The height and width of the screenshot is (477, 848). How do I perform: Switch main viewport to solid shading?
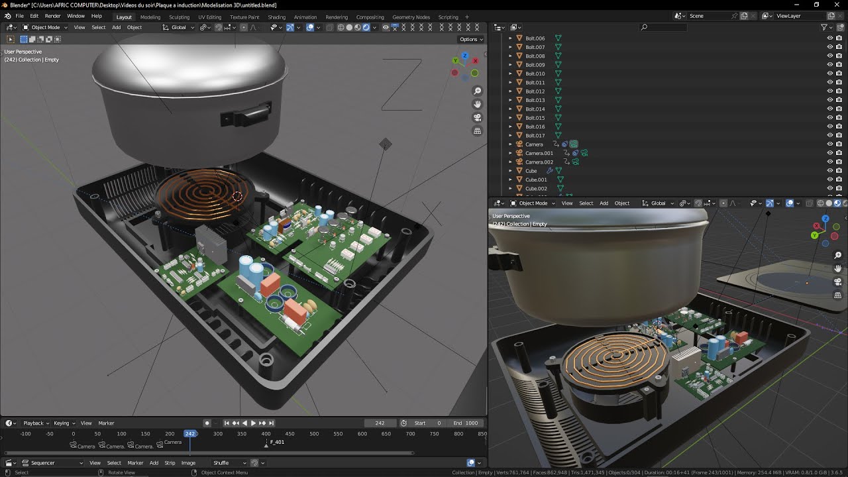[x=349, y=27]
